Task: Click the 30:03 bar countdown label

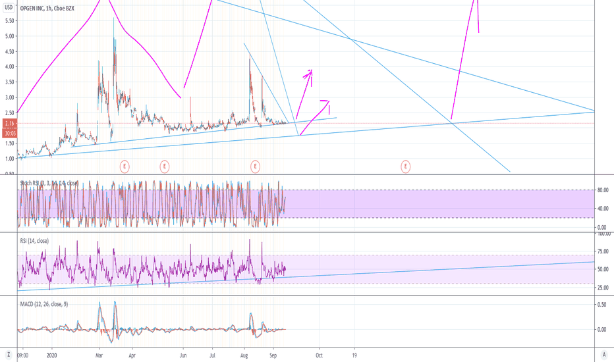Action: pyautogui.click(x=9, y=134)
